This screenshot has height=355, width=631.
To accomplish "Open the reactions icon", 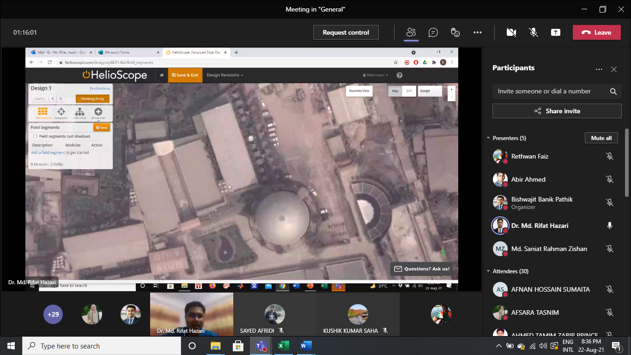I will [x=455, y=32].
